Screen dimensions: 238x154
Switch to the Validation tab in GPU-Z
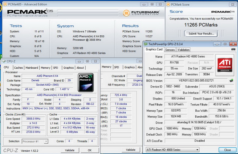(183, 50)
